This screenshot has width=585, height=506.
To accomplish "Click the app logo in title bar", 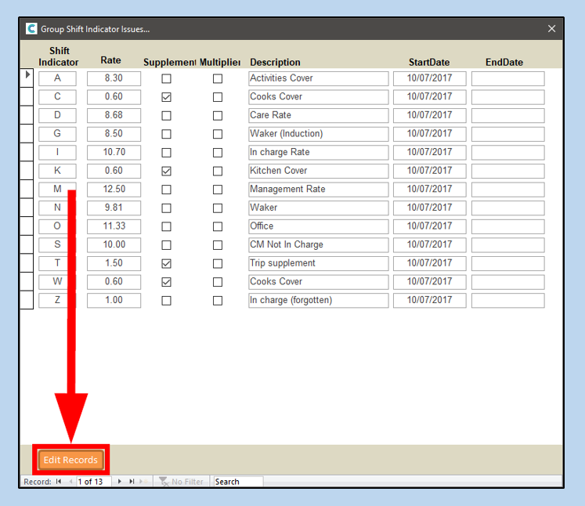I will [31, 29].
